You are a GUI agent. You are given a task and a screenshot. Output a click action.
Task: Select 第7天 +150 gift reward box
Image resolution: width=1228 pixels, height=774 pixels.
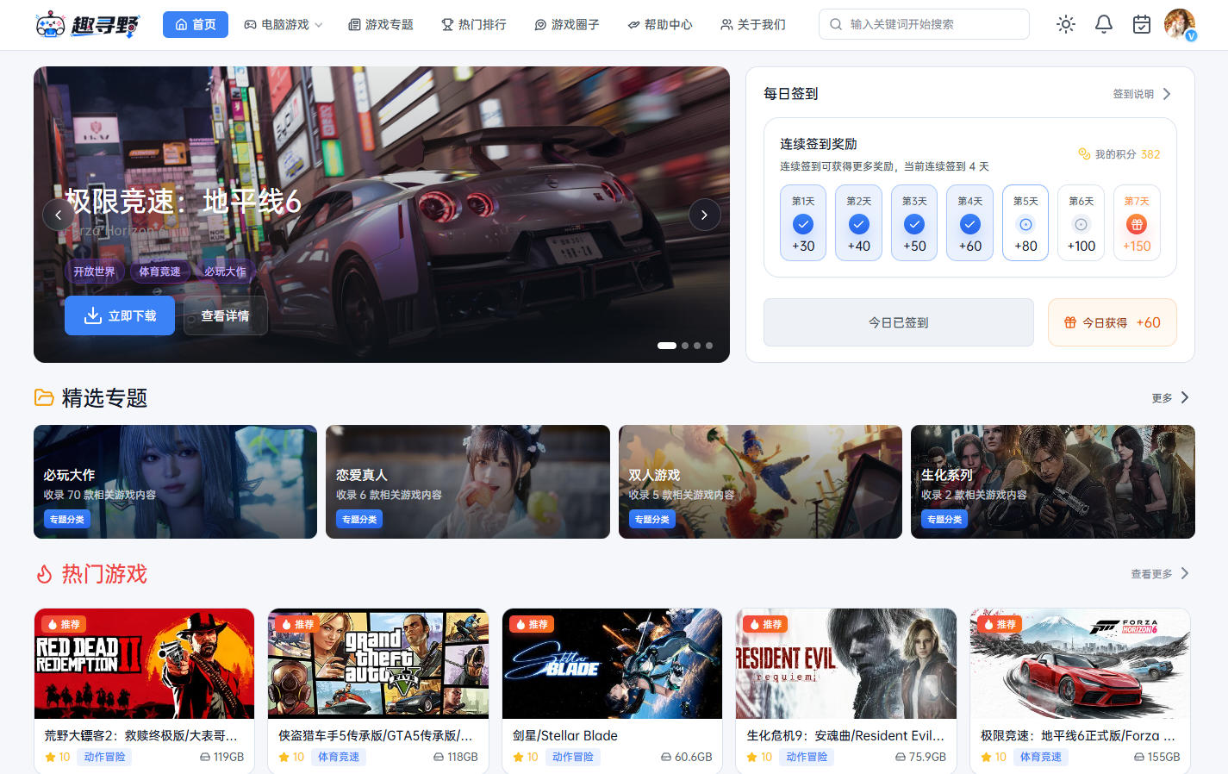pos(1137,222)
